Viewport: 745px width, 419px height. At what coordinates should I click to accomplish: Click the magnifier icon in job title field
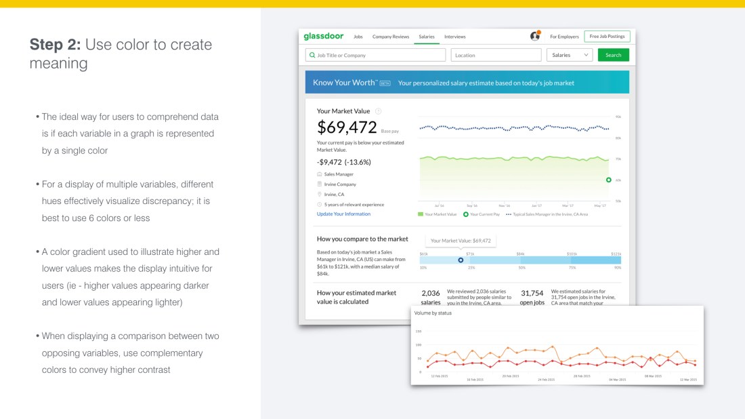pos(312,55)
